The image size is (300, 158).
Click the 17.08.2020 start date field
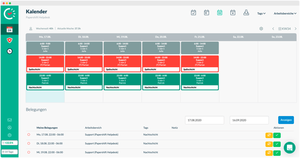click(x=205, y=120)
